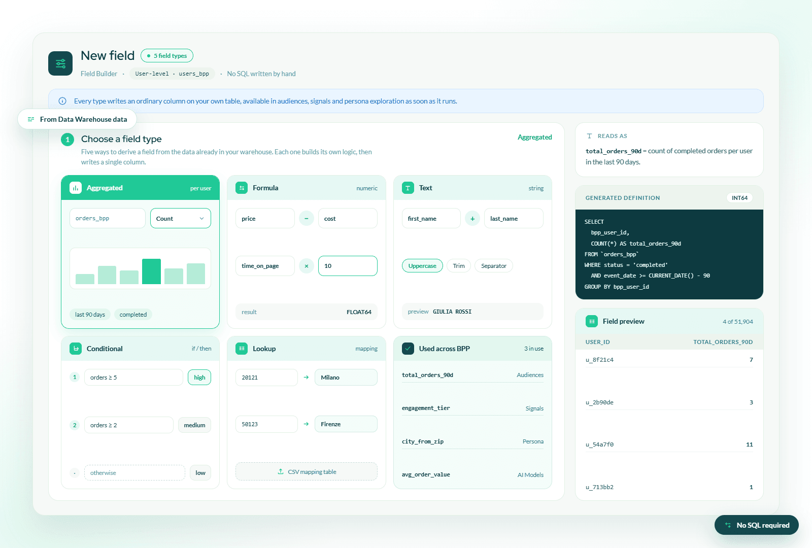The height and width of the screenshot is (548, 812).
Task: Select the Text field type card header
Action: click(x=472, y=188)
